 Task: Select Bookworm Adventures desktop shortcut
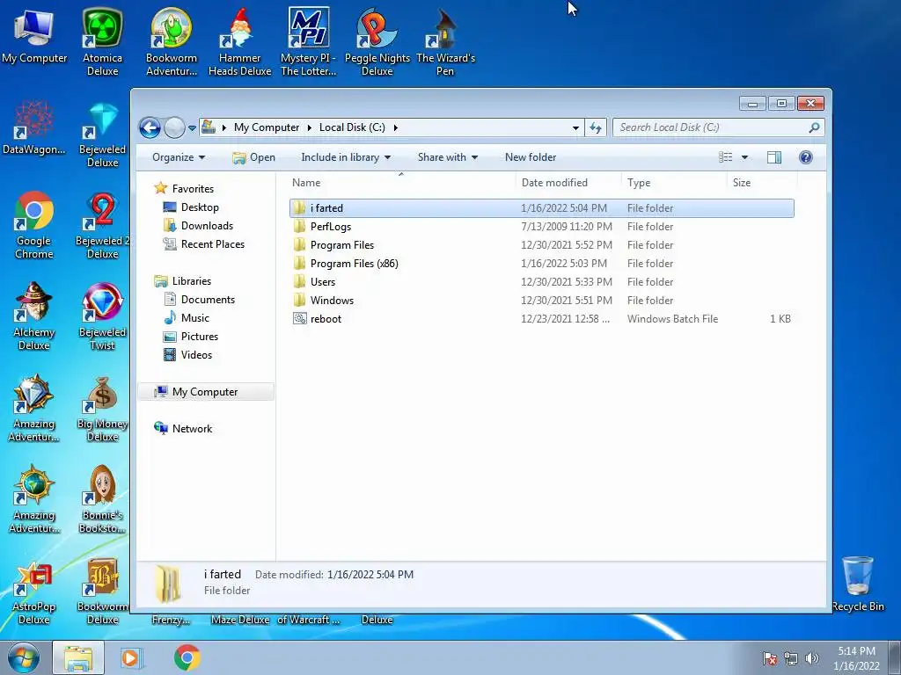[172, 42]
